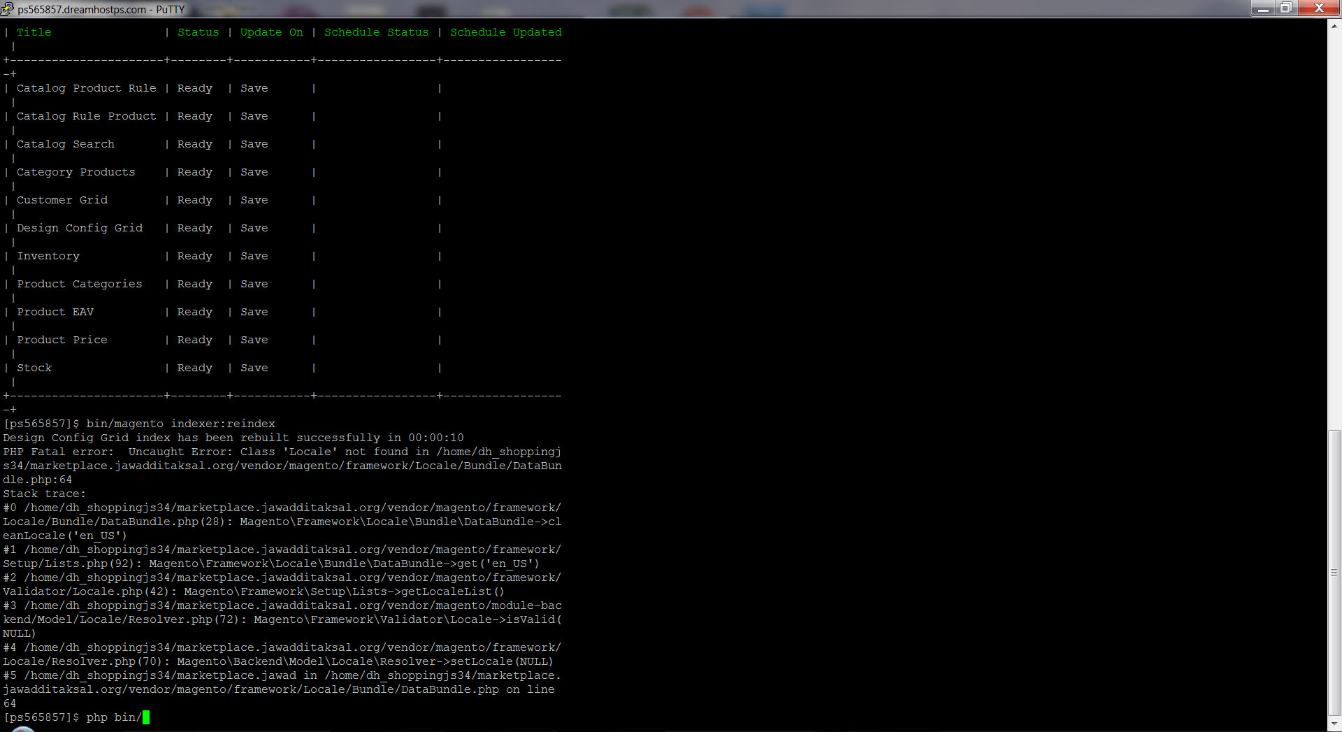Maximize the PuTTY window
This screenshot has width=1342, height=732.
pos(1286,9)
